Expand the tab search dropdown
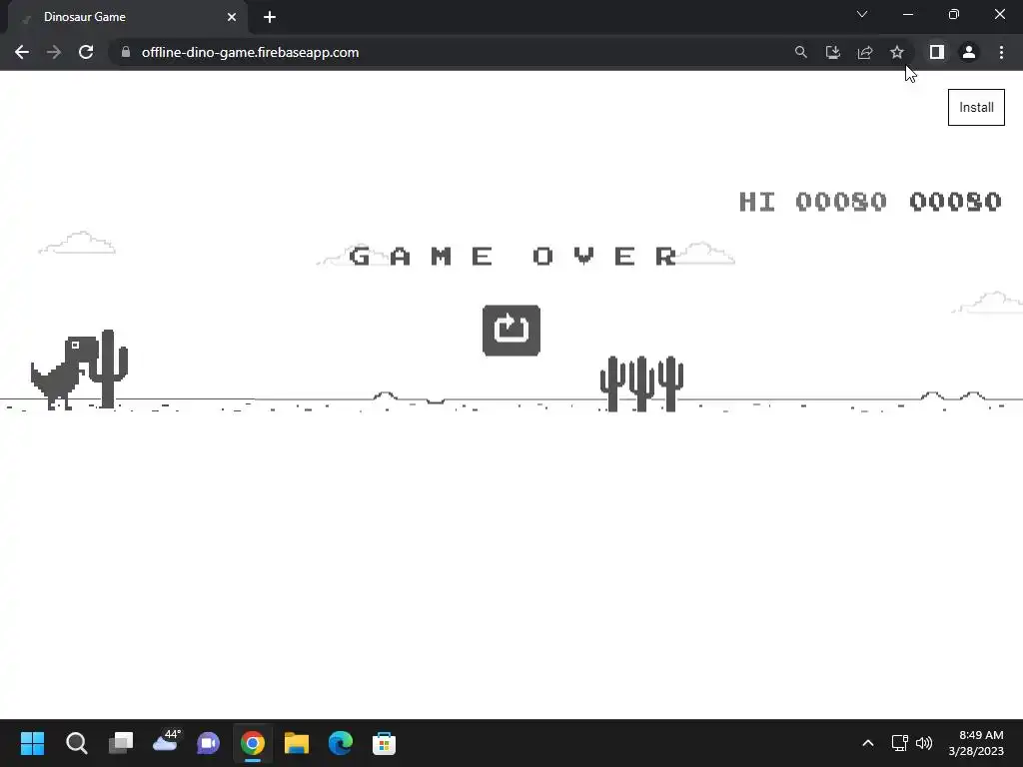This screenshot has width=1023, height=767. (x=862, y=14)
